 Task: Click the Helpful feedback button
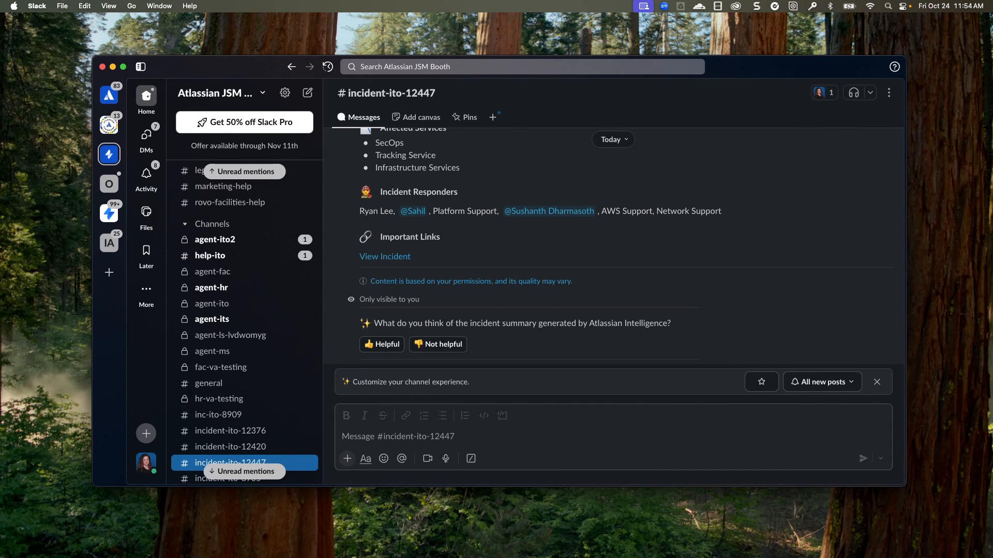382,344
